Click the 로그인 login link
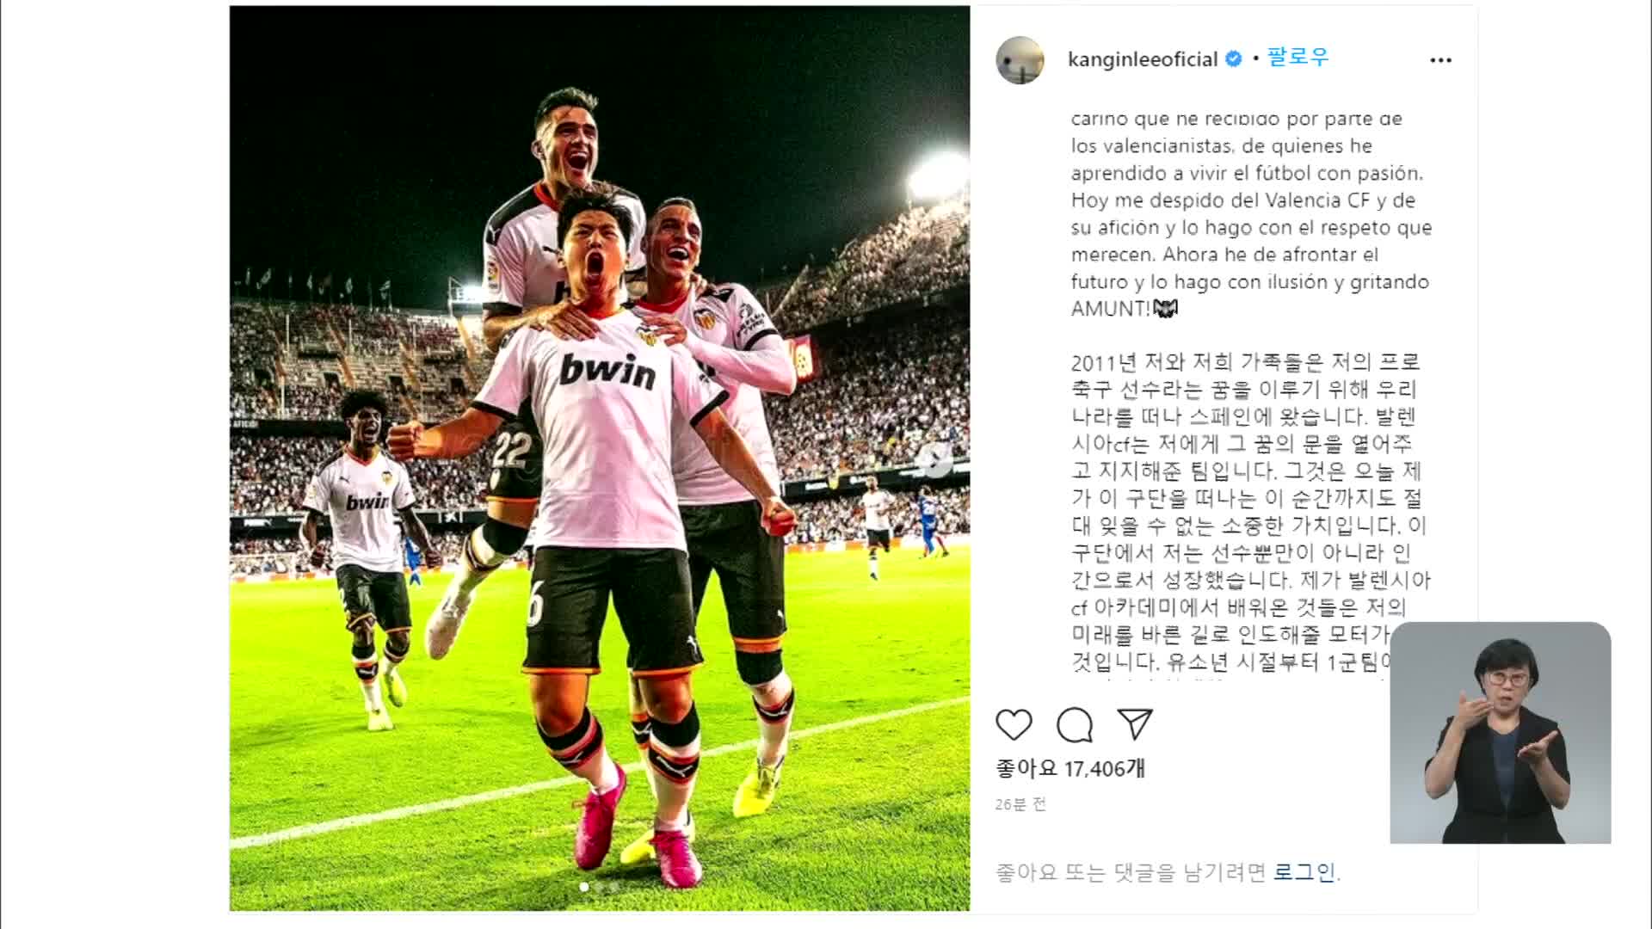This screenshot has height=929, width=1652. tap(1304, 872)
